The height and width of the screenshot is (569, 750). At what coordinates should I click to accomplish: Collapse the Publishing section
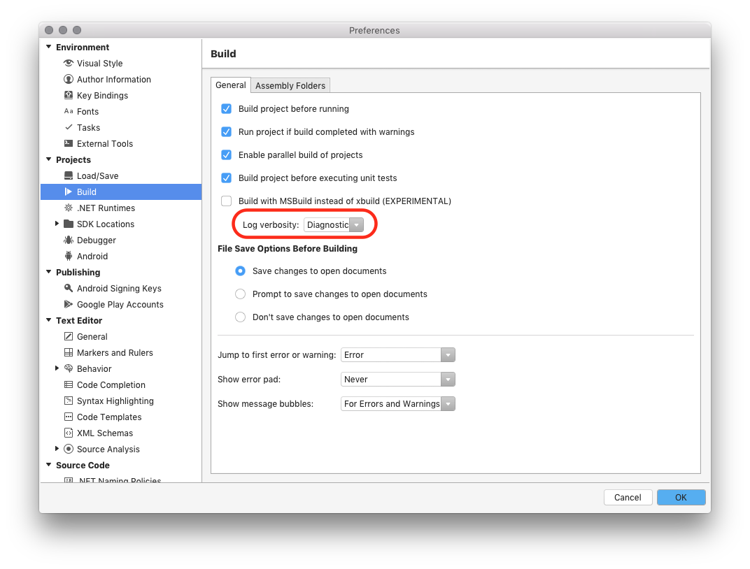click(x=48, y=272)
